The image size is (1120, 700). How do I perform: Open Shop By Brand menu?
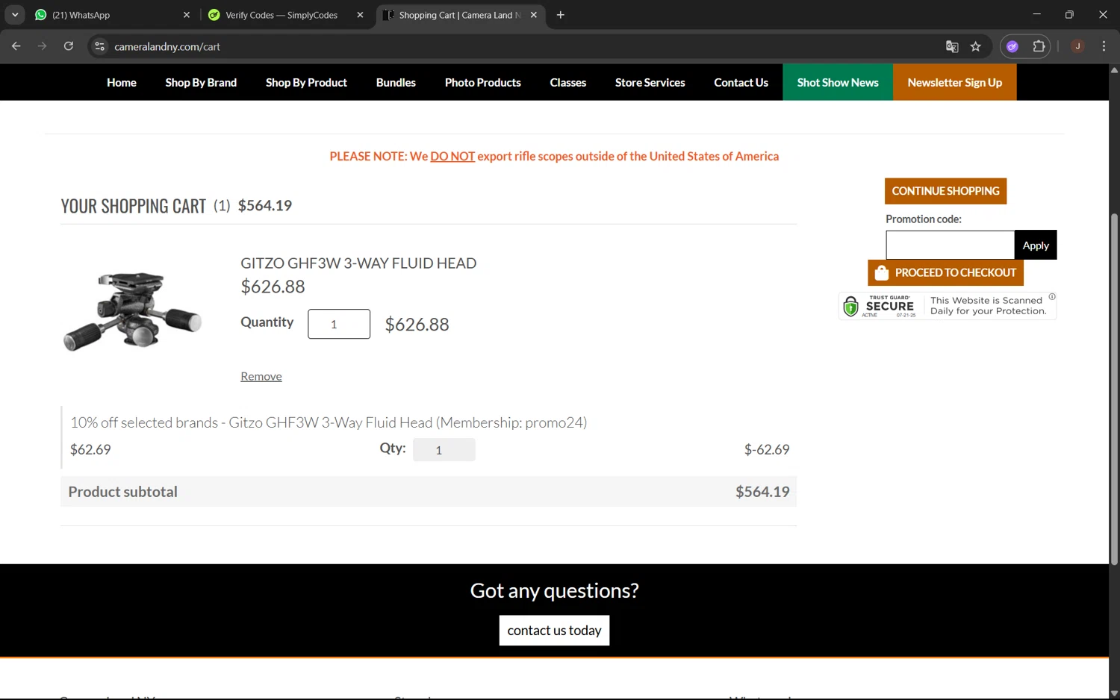201,82
